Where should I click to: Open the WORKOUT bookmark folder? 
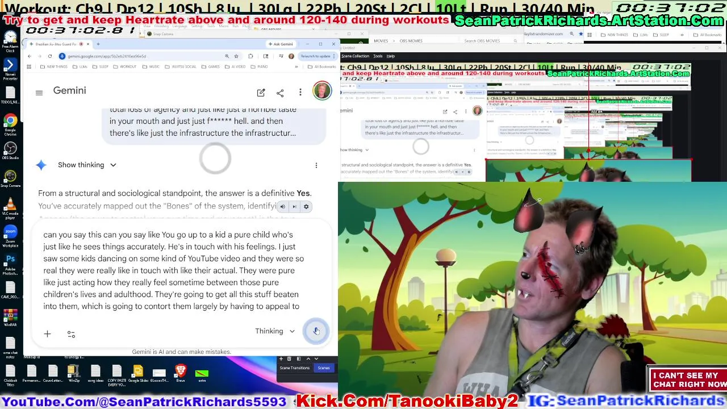click(125, 67)
